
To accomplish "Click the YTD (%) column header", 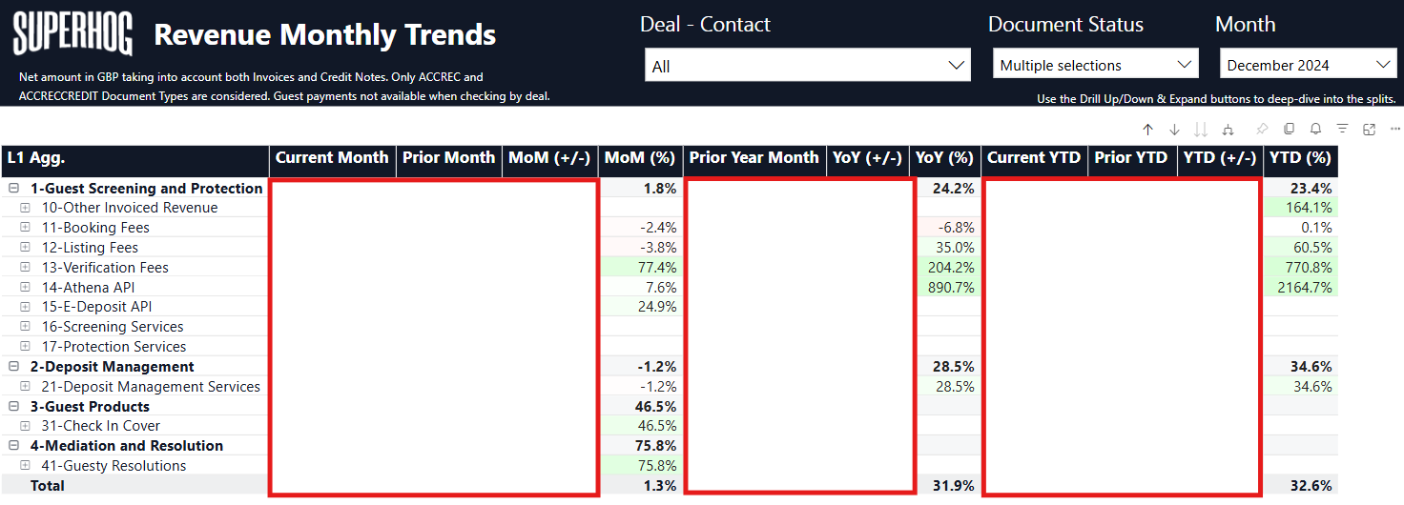I will [1299, 158].
